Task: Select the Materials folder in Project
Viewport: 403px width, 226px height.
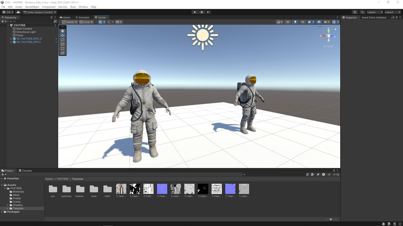Action: point(18,192)
